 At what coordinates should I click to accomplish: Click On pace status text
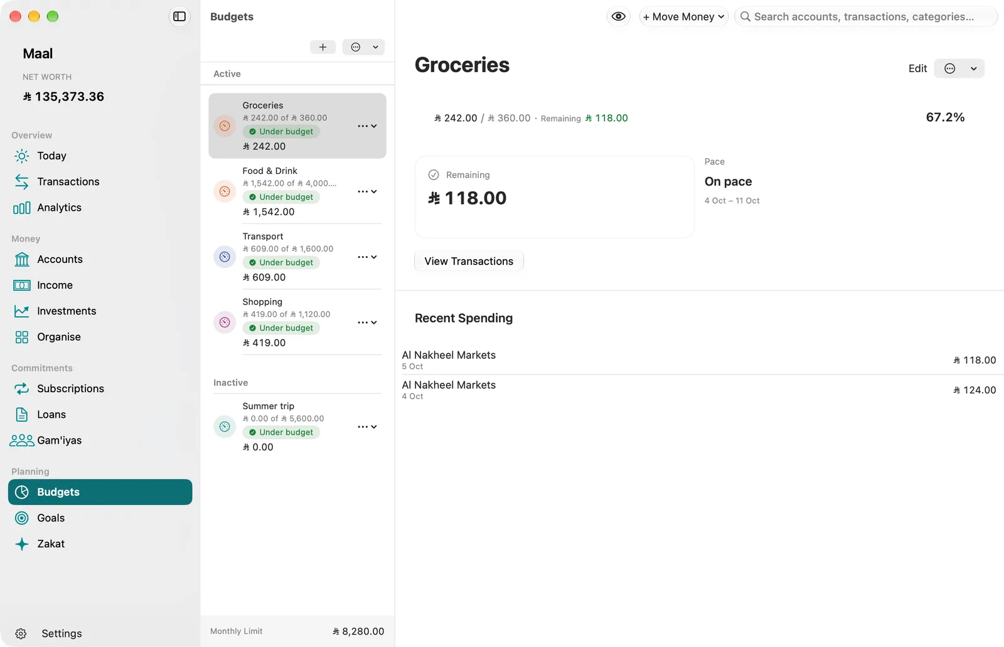tap(728, 181)
